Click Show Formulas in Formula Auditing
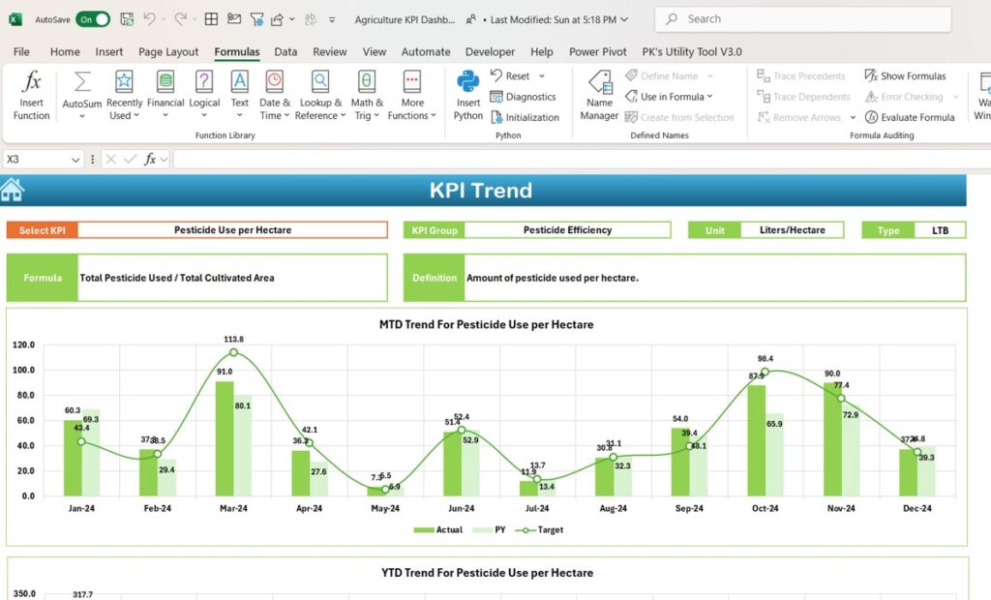This screenshot has width=991, height=600. [905, 75]
